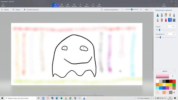Click the opacity percentage input field

[172, 34]
